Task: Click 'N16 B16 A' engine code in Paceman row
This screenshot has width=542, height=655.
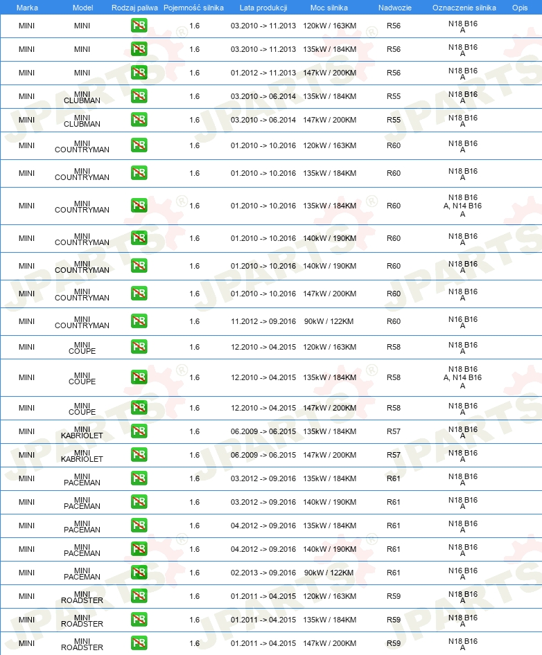Action: point(463,573)
